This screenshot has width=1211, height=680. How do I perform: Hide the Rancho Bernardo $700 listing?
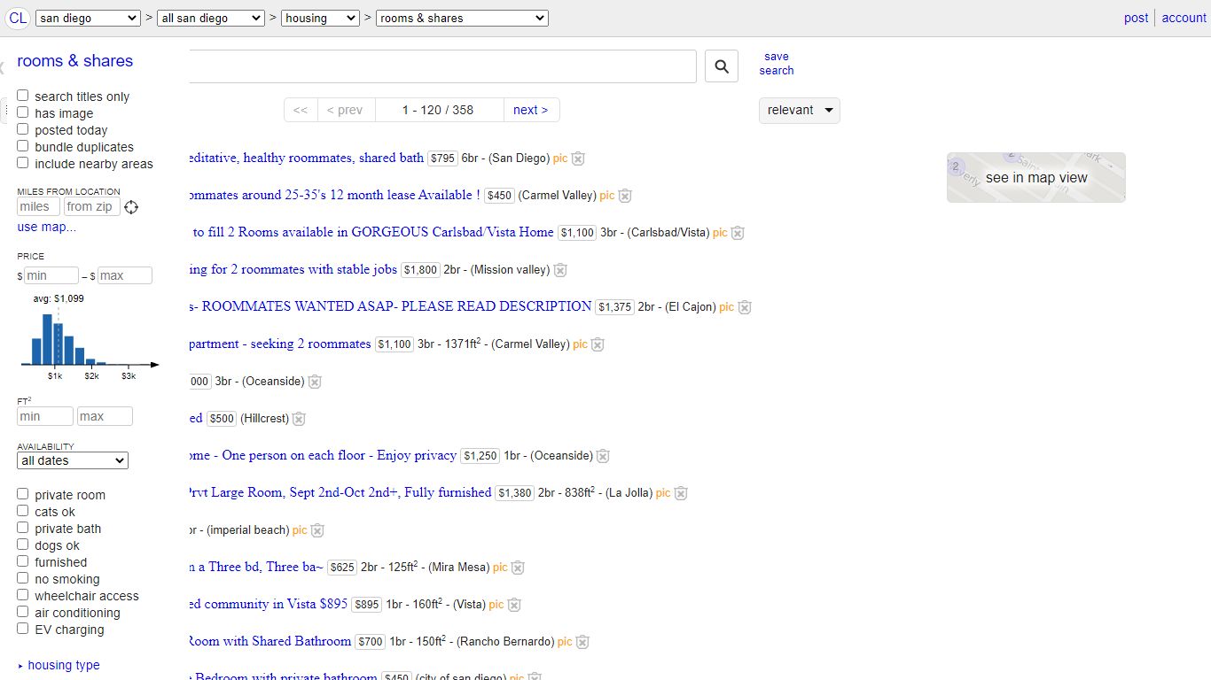[582, 642]
